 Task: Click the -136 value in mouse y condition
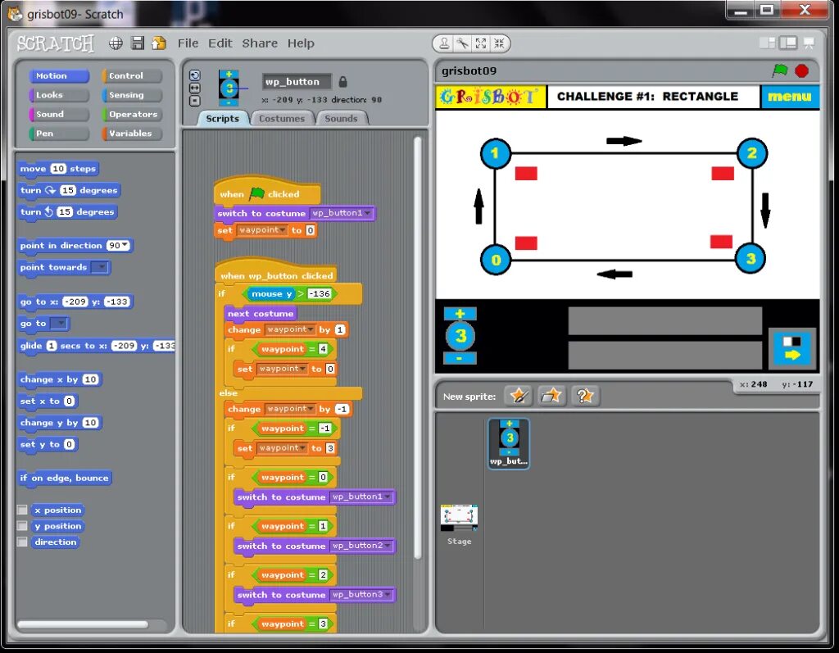[320, 294]
